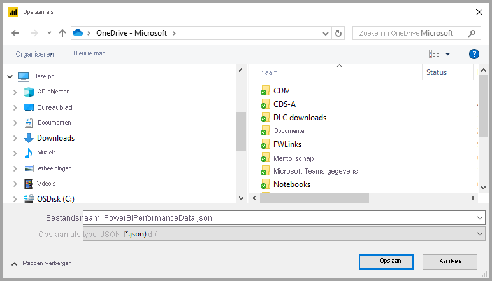Expand the OSDisk (C:) tree node
The height and width of the screenshot is (281, 492).
point(15,199)
